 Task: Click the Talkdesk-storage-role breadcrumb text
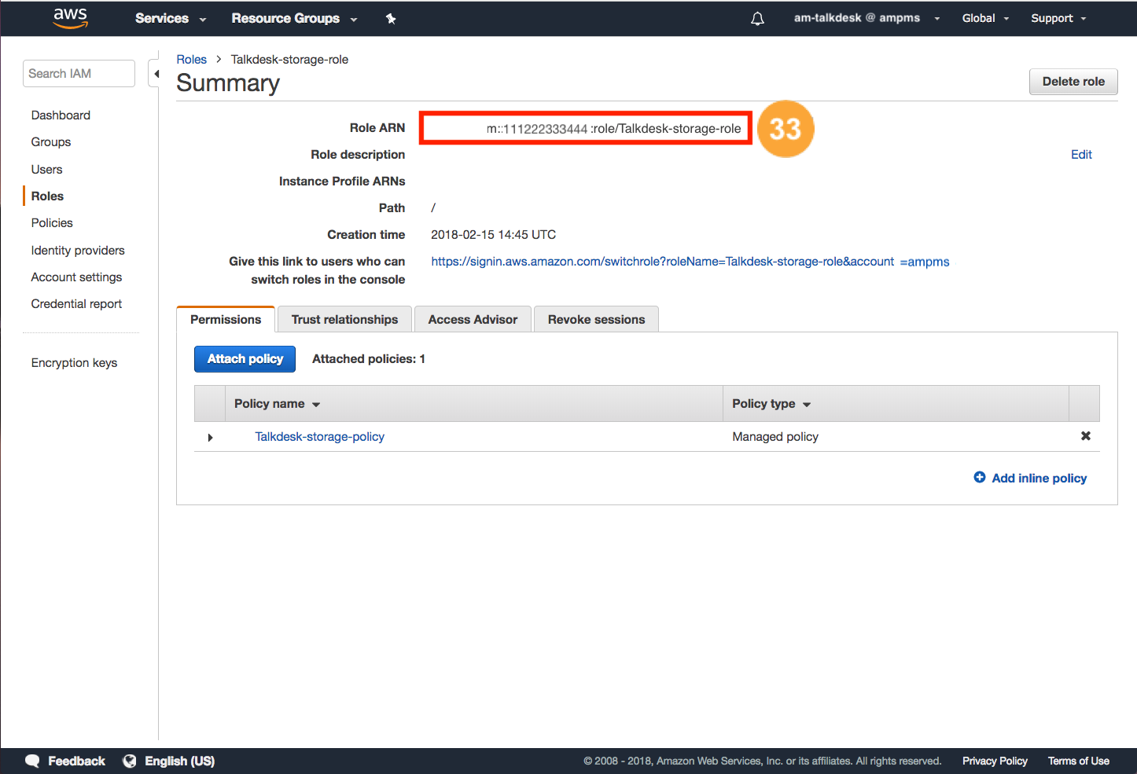click(289, 60)
